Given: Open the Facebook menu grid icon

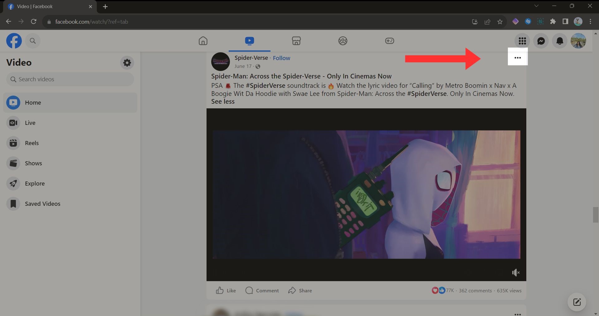Looking at the screenshot, I should pos(522,41).
